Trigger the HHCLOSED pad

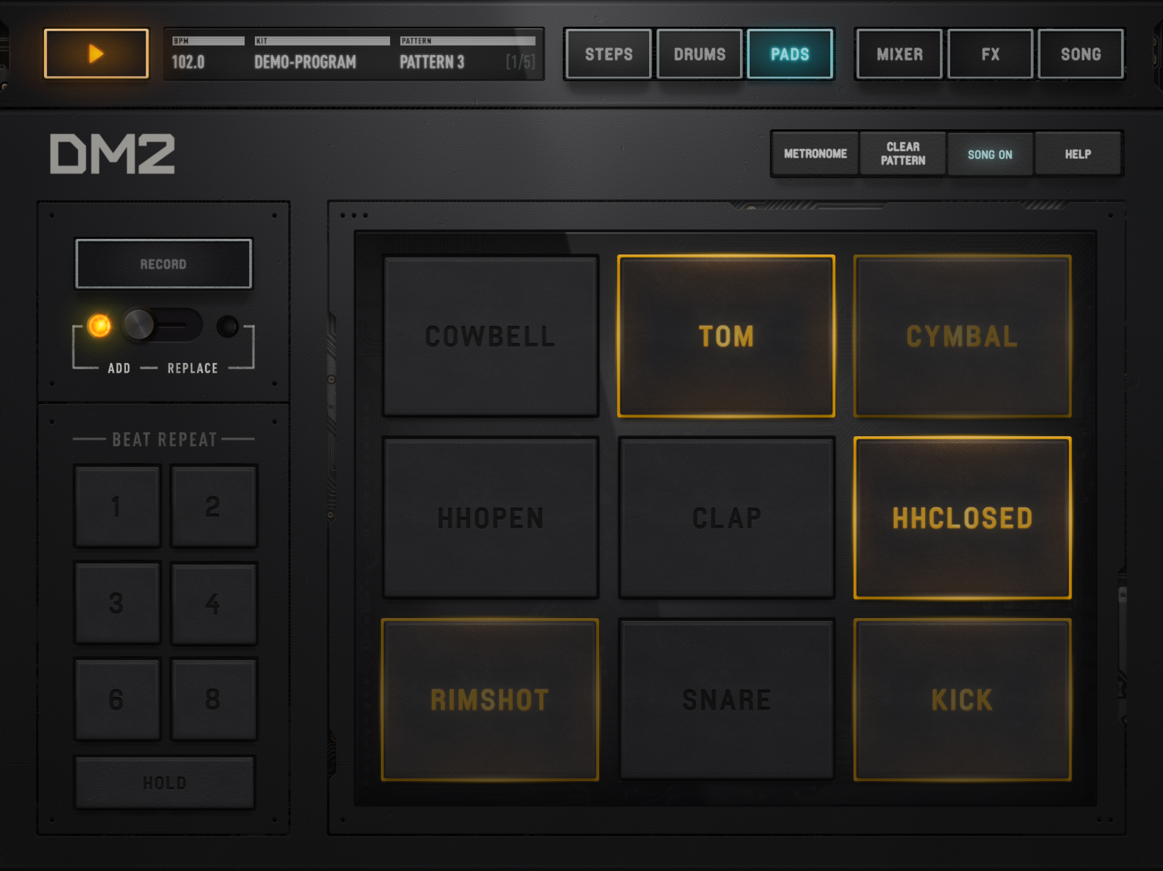[962, 518]
